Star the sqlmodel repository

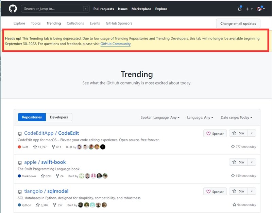[238, 191]
